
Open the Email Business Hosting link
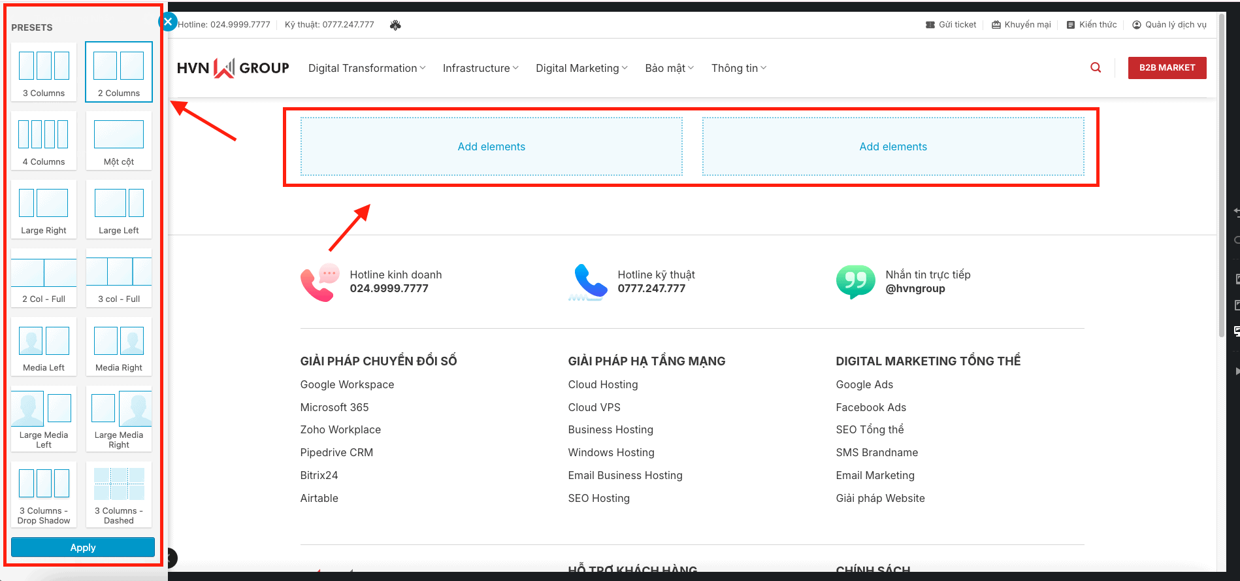pos(625,475)
